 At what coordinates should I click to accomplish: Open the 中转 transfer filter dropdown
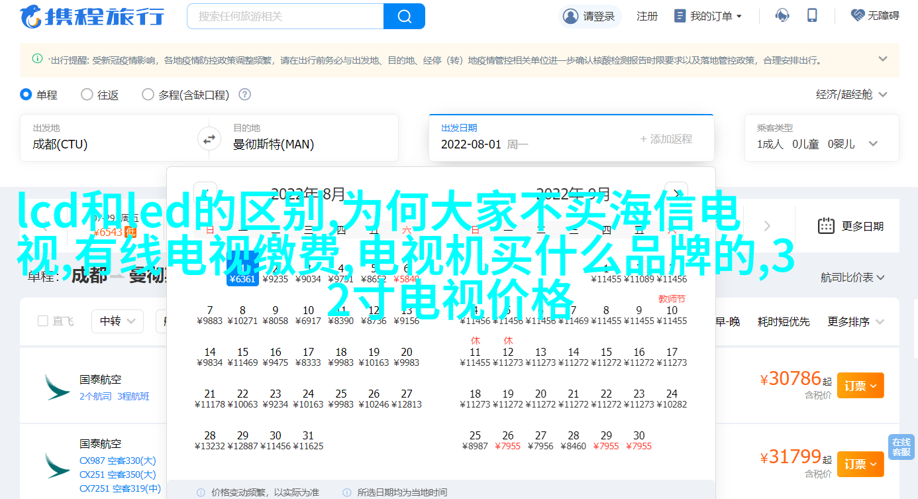117,321
